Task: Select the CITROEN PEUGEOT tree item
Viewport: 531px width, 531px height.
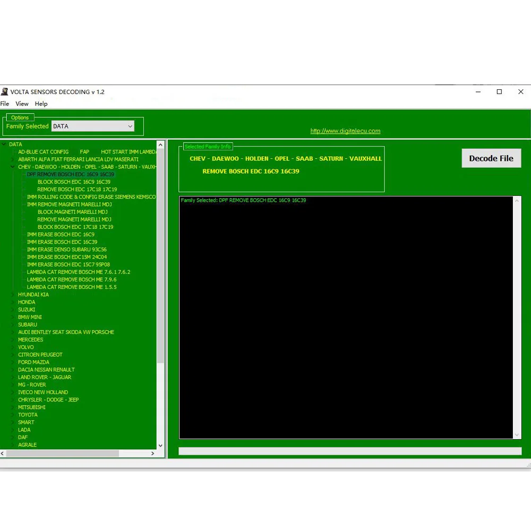Action: coord(40,355)
